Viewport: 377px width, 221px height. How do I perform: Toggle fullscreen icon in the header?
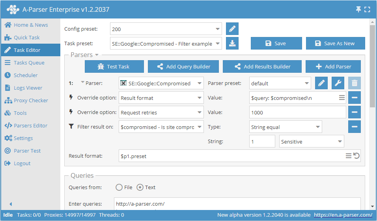[367, 9]
